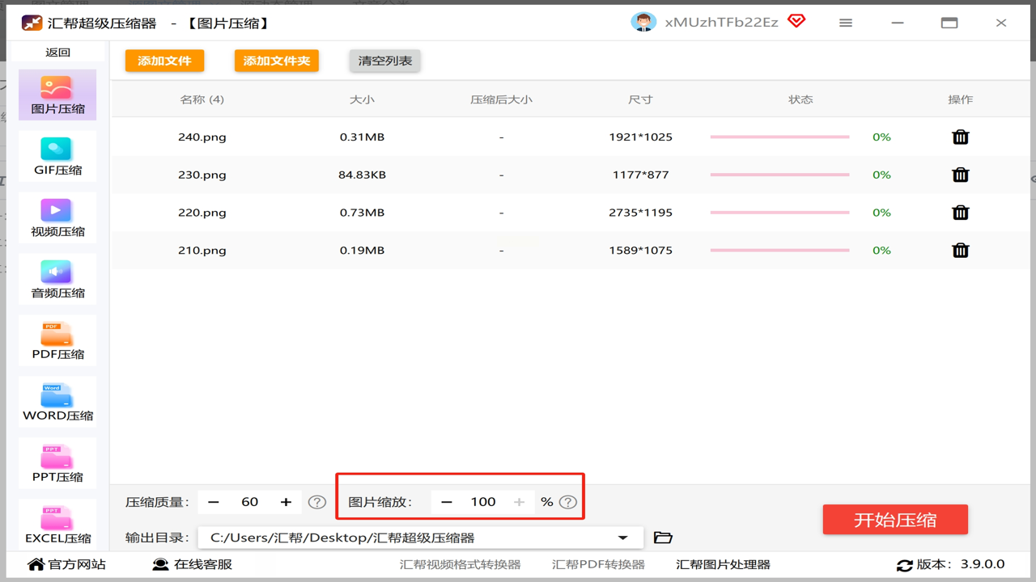Open 官方网站 link
The image size is (1036, 582).
[67, 564]
